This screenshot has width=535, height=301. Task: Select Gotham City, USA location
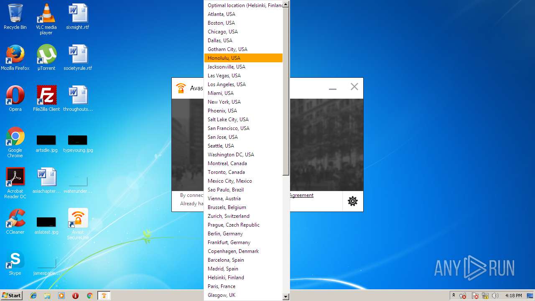tap(243, 49)
